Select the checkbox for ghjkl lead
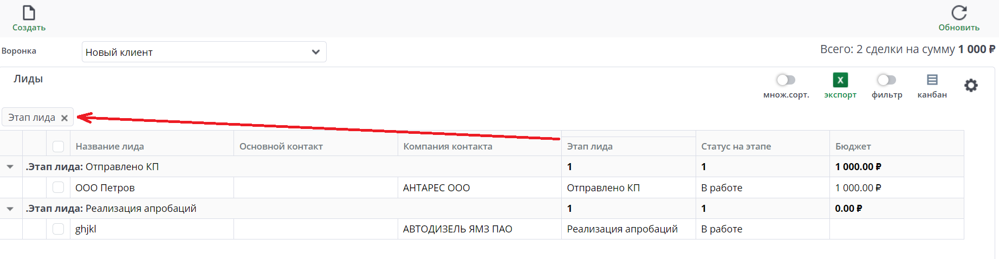 tap(59, 229)
